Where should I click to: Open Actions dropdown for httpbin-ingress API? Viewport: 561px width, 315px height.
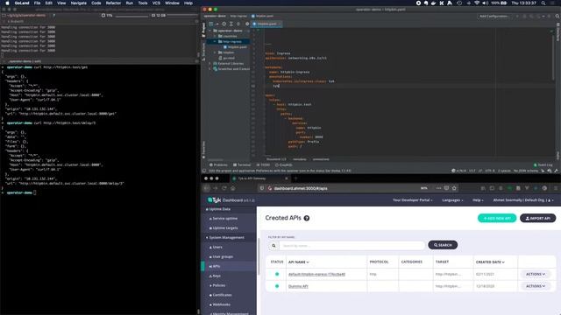click(536, 274)
